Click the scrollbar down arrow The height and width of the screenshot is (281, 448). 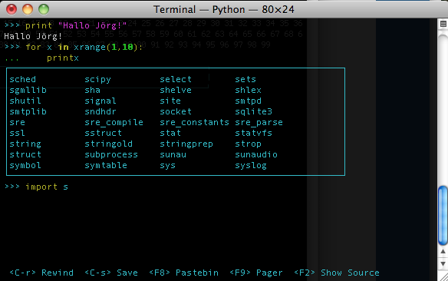[443, 263]
